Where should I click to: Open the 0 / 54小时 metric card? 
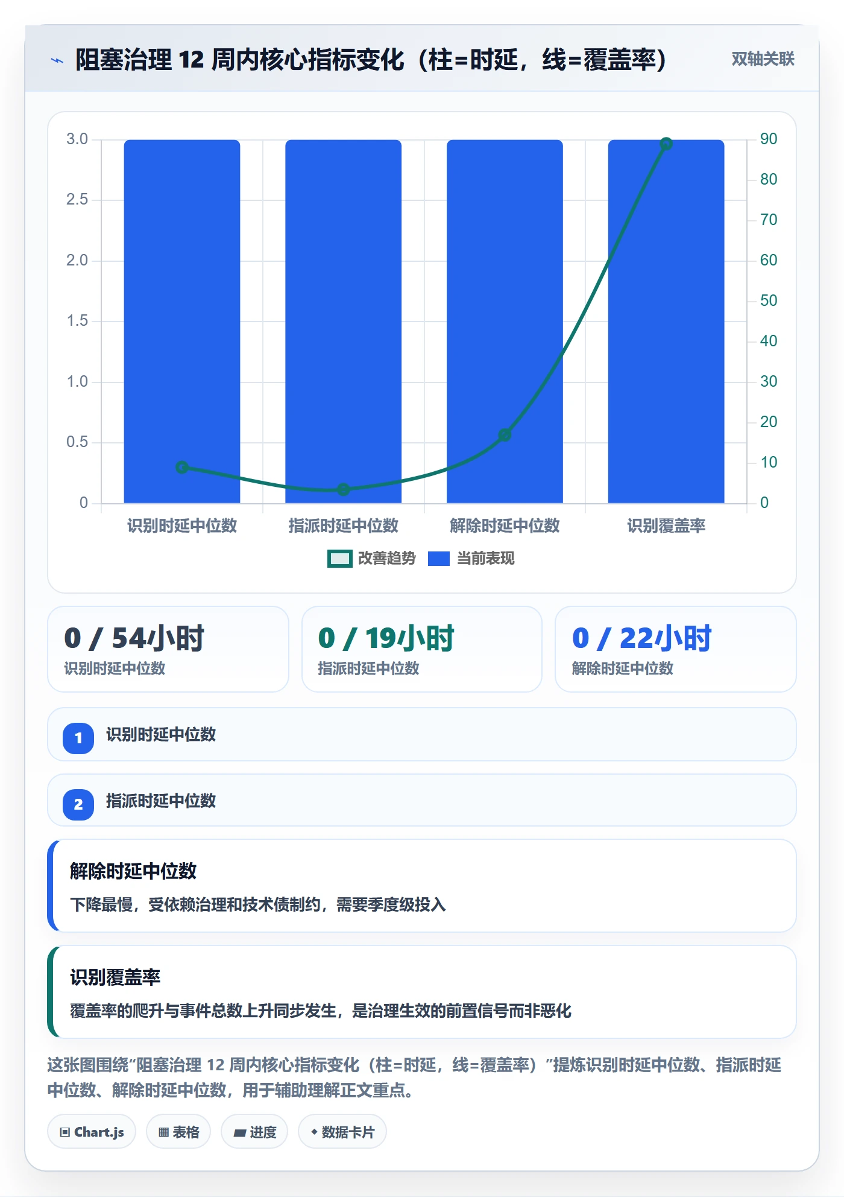tap(168, 649)
